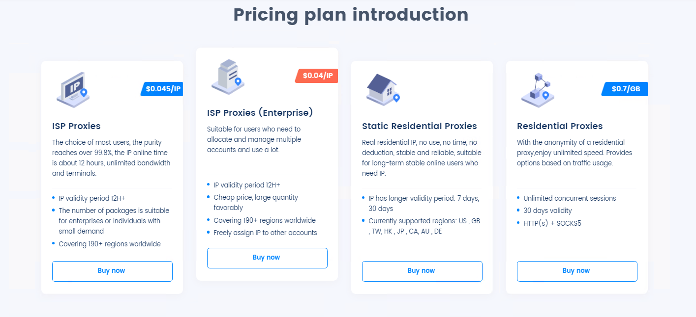Click Buy now under ISP Proxies
This screenshot has height=317, width=696.
(x=112, y=271)
